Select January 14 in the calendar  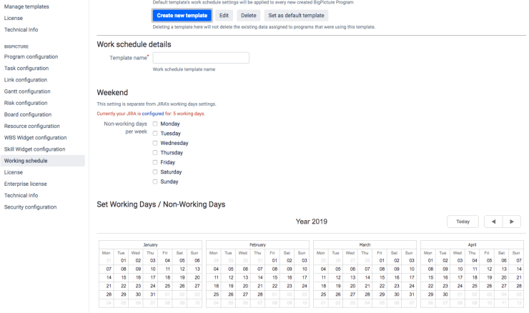click(109, 277)
